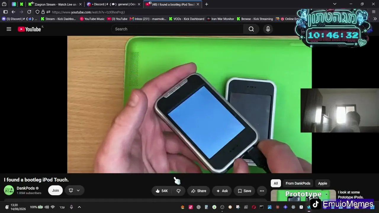Dislike the bootleg iPod Touch video
Image resolution: width=379 pixels, height=213 pixels.
(178, 191)
